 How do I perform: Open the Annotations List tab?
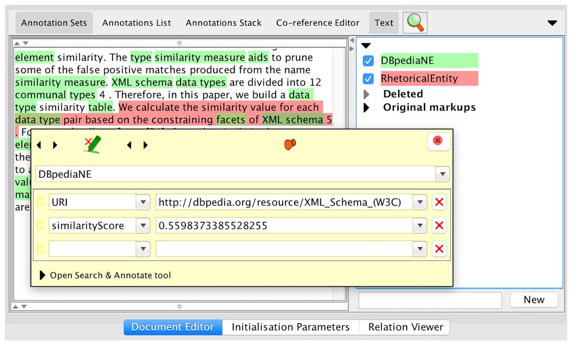136,23
